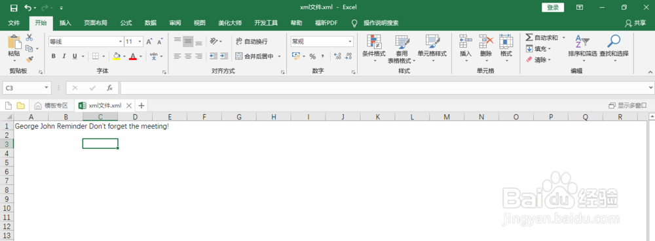Toggle middle vertical alignment
655x241 pixels.
click(189, 41)
